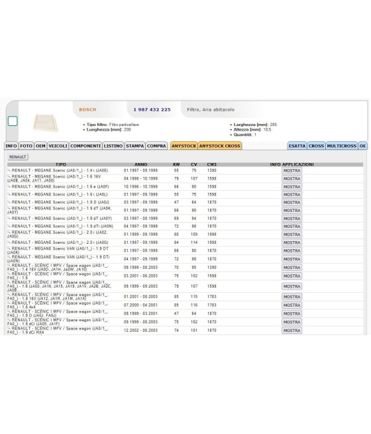Image resolution: width=371 pixels, height=434 pixels.
Task: Click the TIPO column header
Action: pos(61,164)
